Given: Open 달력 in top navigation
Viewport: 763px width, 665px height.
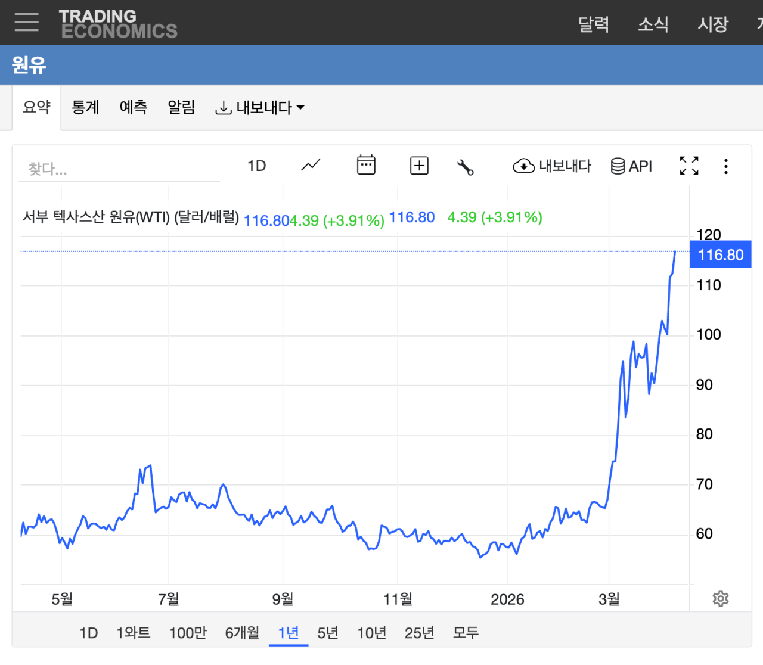Looking at the screenshot, I should 594,24.
